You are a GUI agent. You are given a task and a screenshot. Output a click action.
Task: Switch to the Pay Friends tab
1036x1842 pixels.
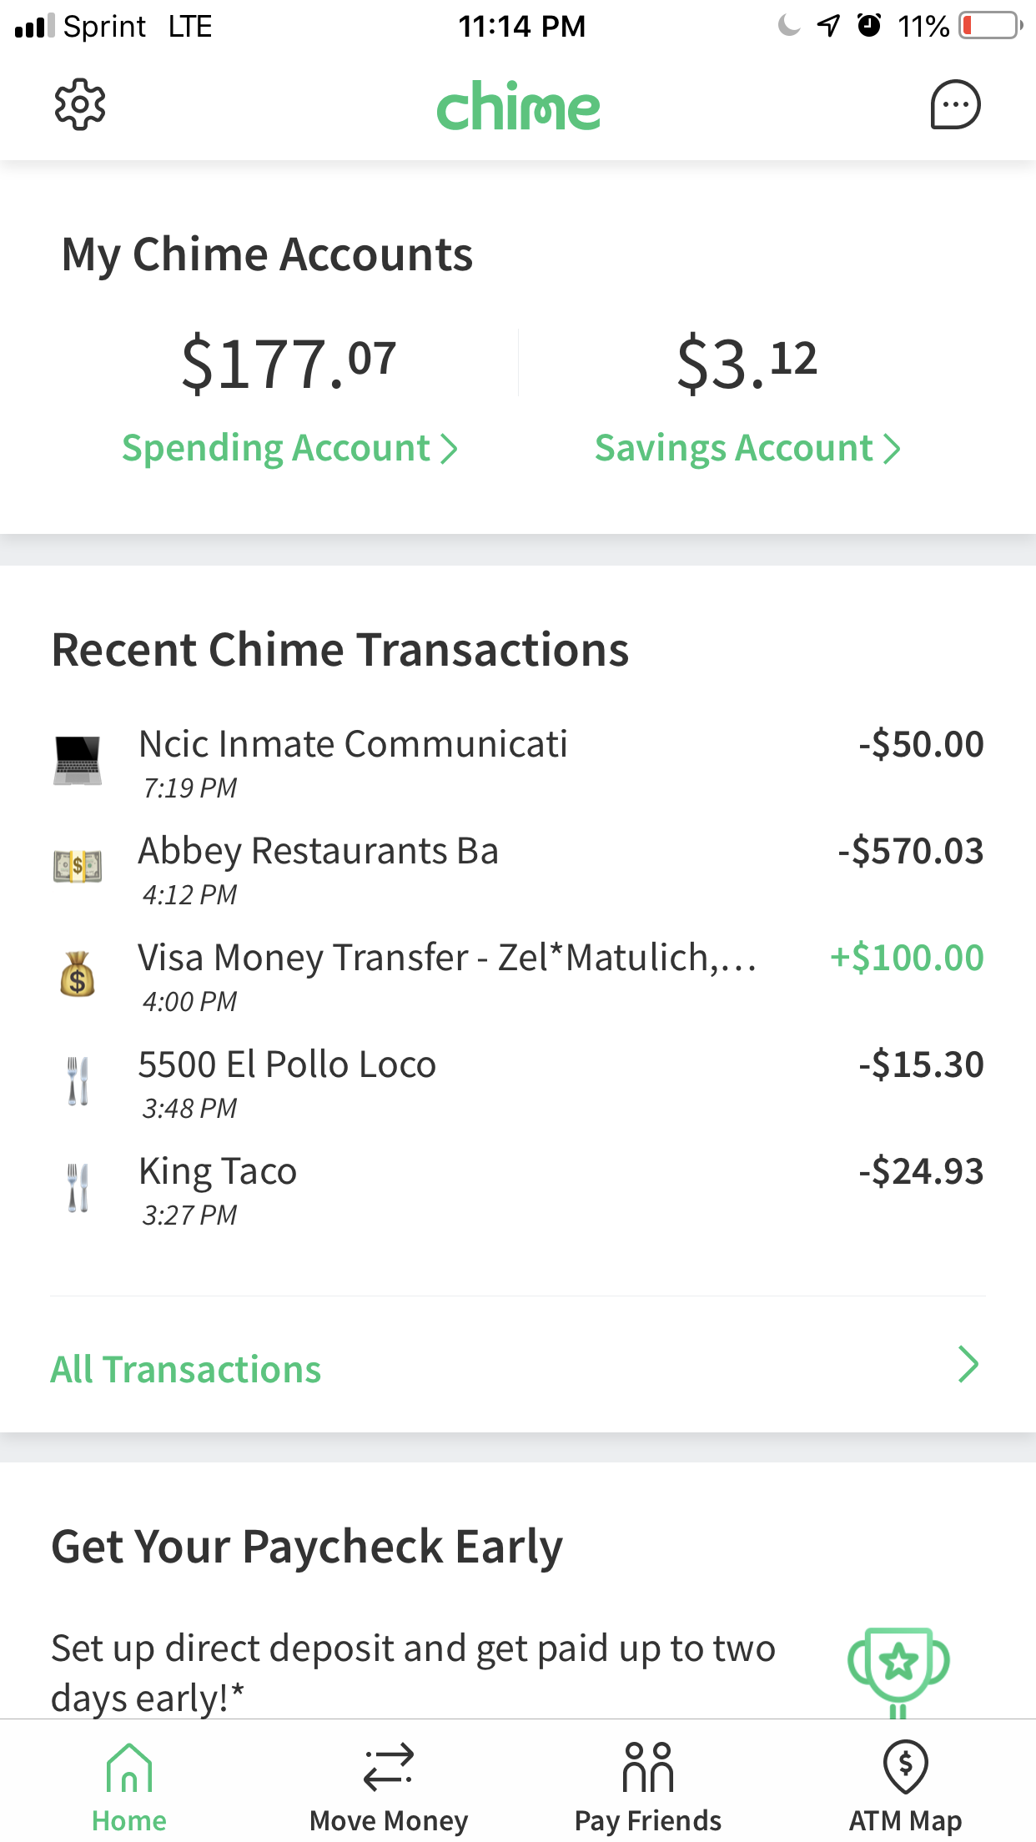[x=648, y=1787]
